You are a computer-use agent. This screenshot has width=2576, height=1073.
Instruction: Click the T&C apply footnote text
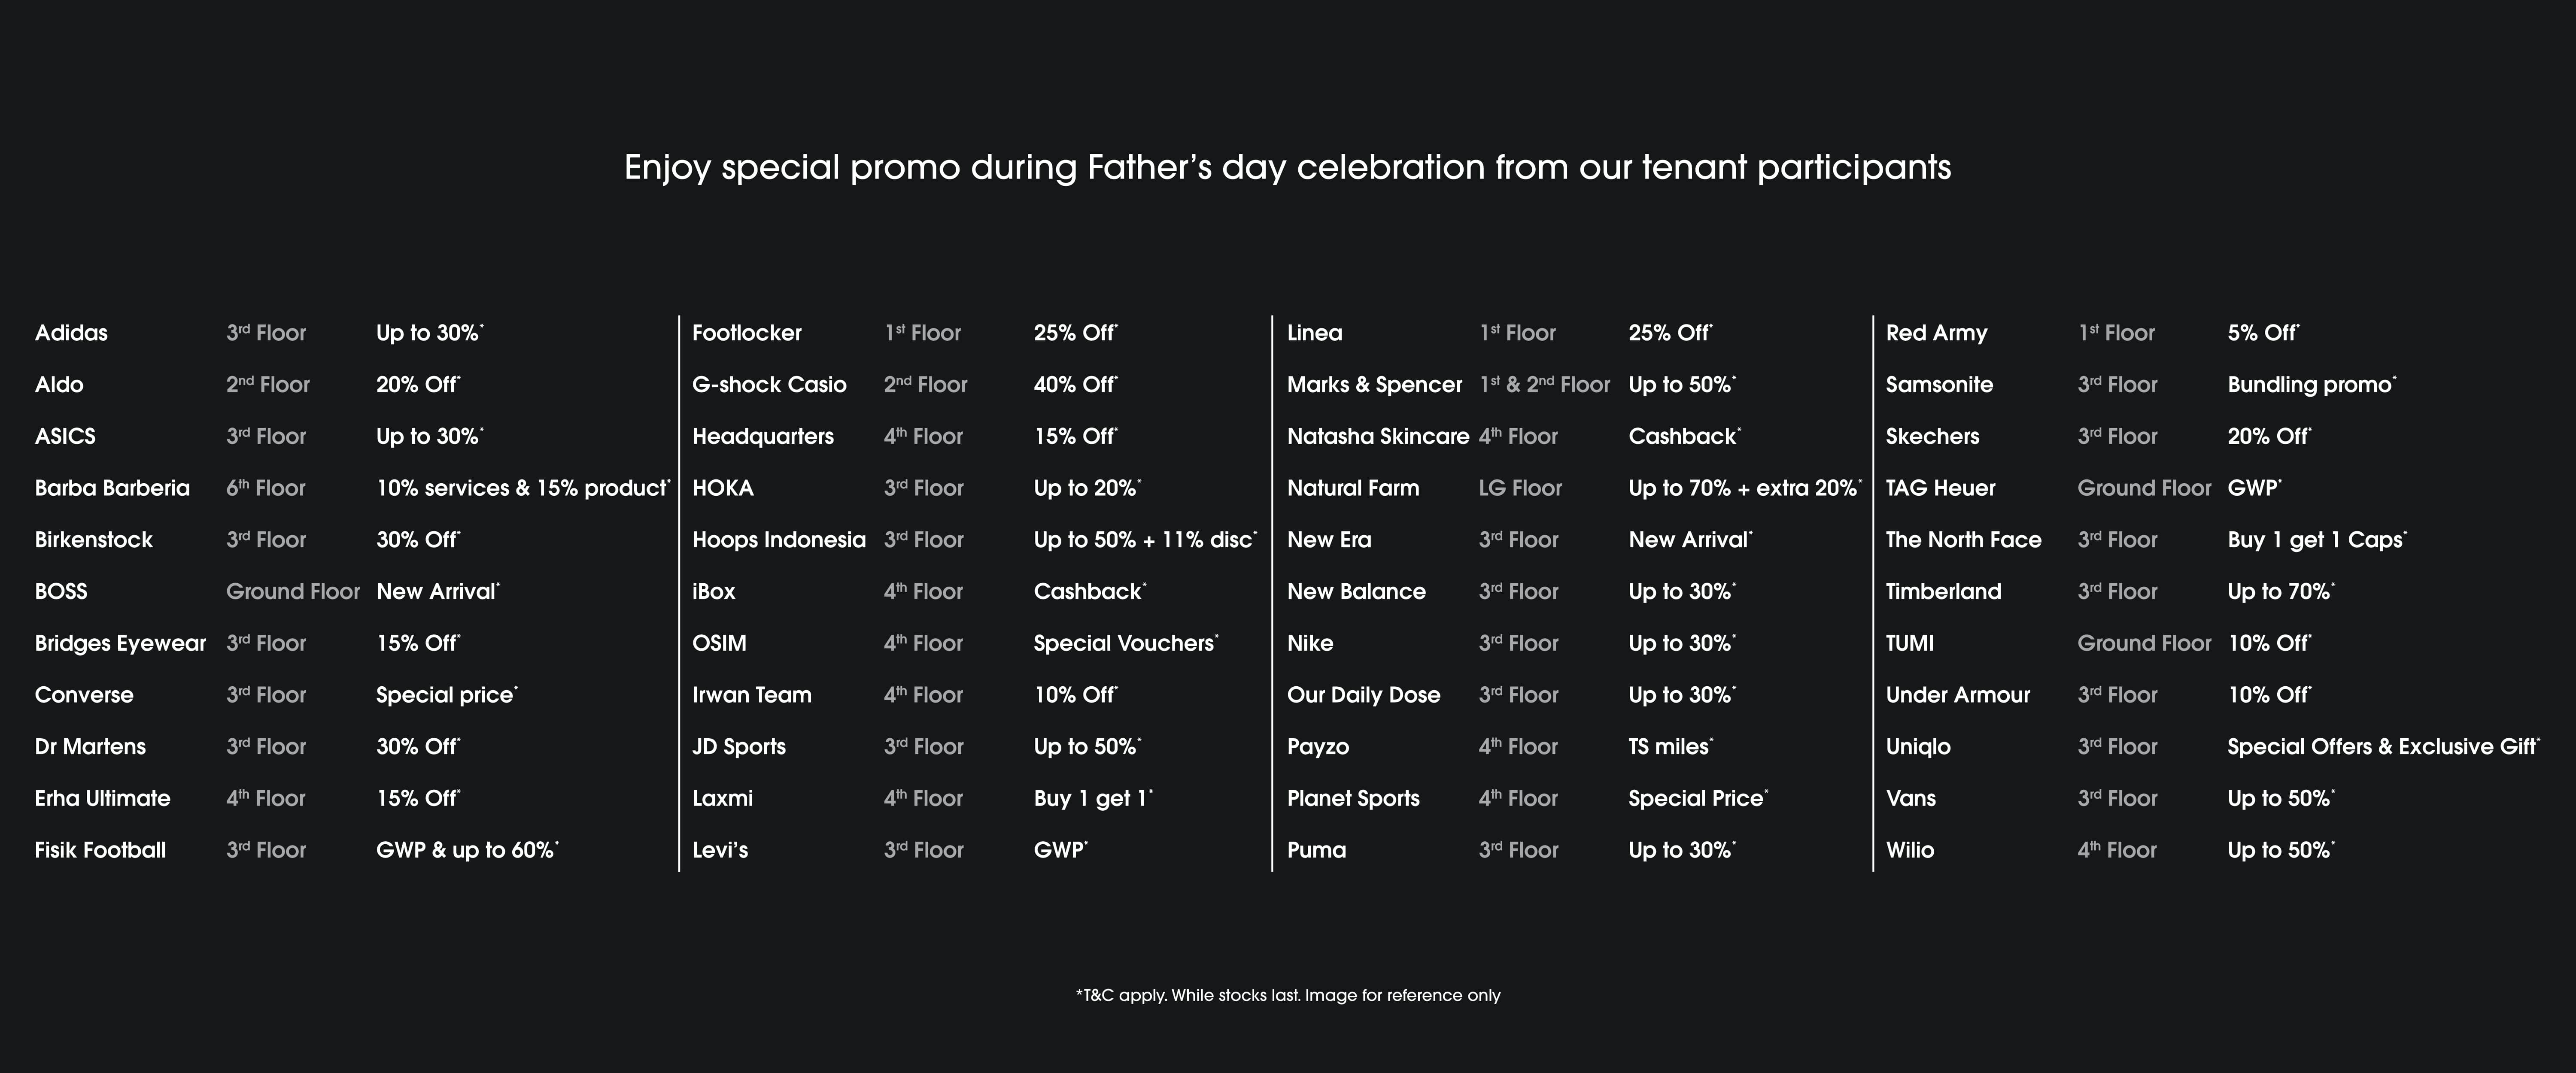[1287, 995]
